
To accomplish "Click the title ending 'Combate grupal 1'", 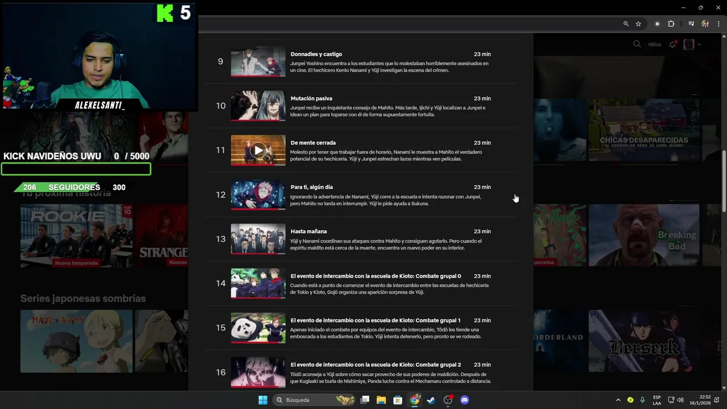I will click(x=376, y=320).
